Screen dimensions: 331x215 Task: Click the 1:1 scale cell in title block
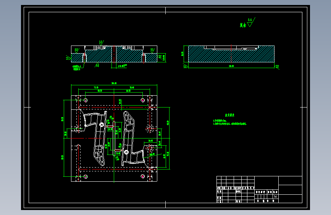pyautogui.click(x=276, y=197)
